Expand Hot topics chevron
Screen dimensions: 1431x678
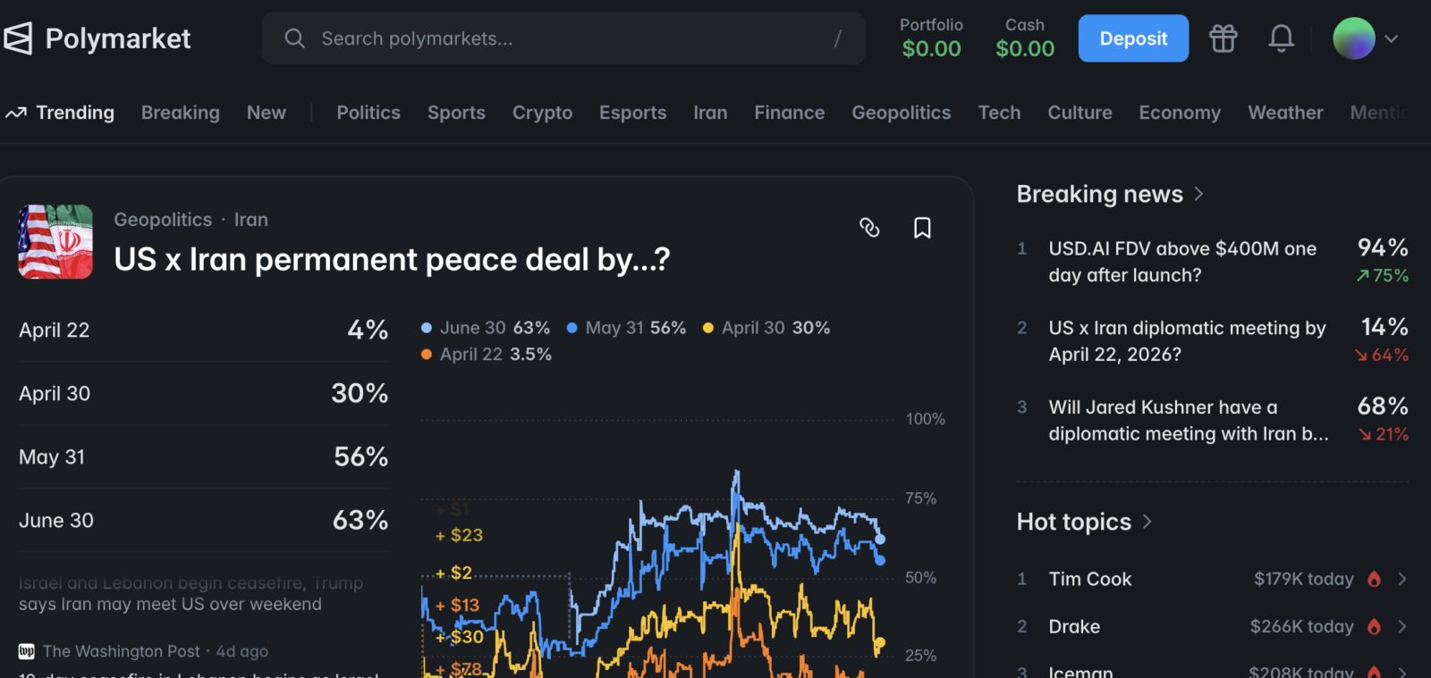(1147, 522)
